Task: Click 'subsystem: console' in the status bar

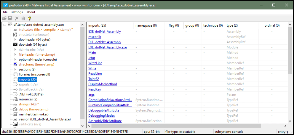Action: point(229,132)
